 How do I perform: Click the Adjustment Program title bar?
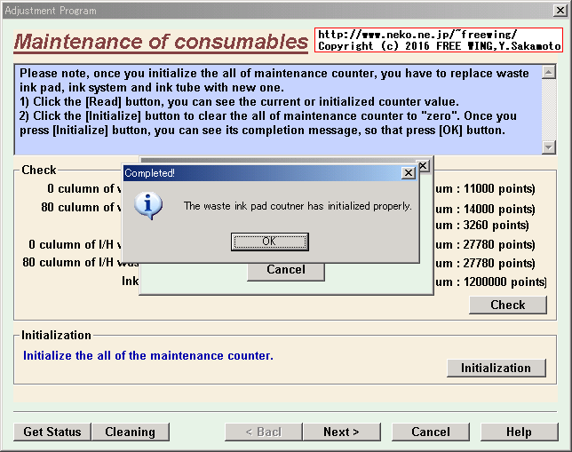[x=266, y=11]
